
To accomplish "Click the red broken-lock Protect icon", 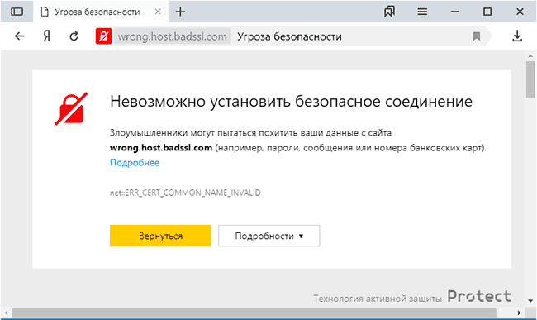I will click(x=104, y=36).
